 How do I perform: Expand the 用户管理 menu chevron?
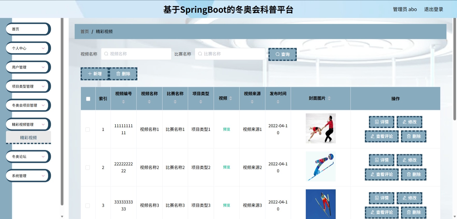click(x=43, y=67)
